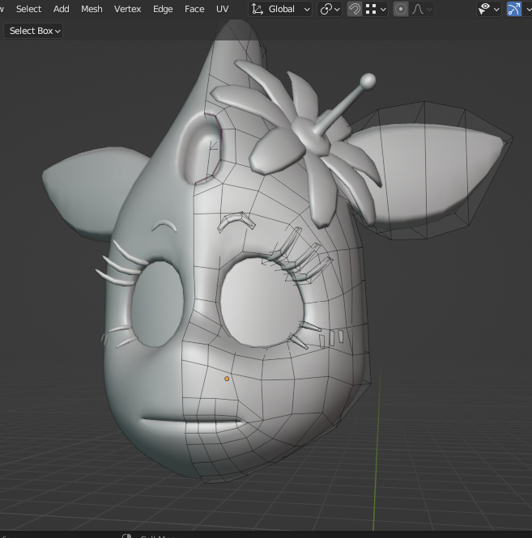Screen dimensions: 532x538
Task: Toggle the snapping magnet icon
Action: click(355, 9)
